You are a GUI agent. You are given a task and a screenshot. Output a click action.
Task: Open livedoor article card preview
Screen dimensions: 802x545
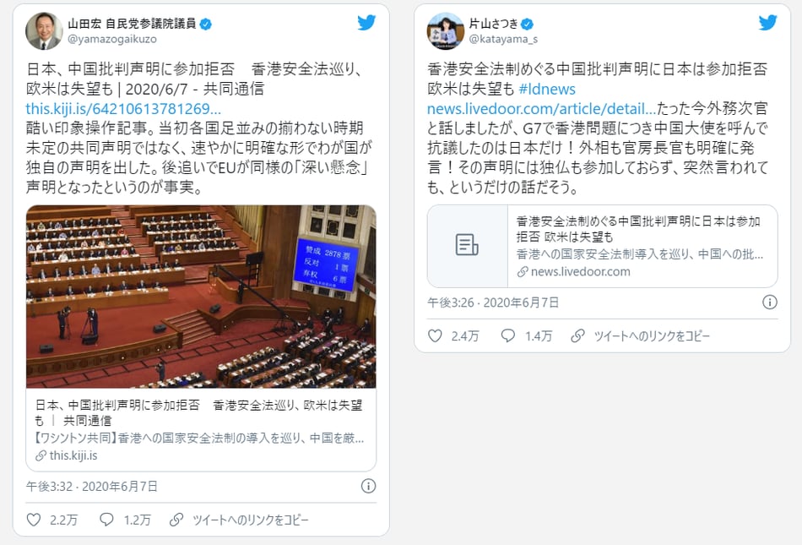603,246
